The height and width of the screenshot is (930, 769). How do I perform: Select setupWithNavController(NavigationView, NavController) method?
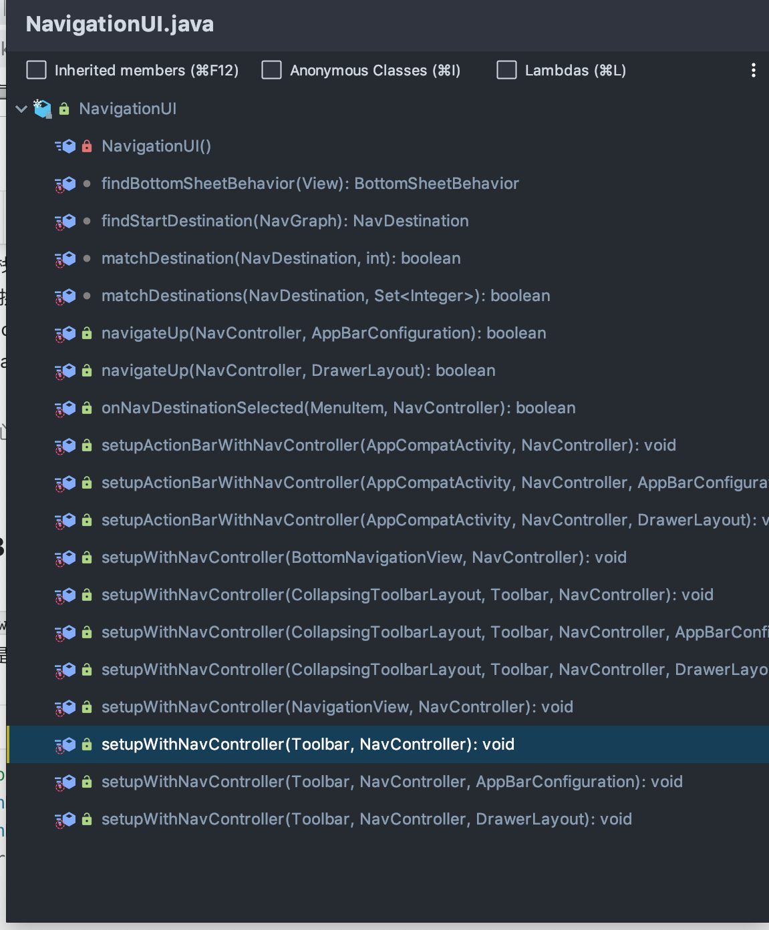tap(388, 707)
